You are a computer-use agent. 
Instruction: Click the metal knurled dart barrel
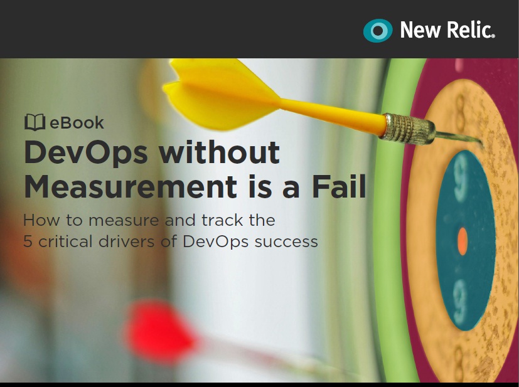pyautogui.click(x=407, y=129)
